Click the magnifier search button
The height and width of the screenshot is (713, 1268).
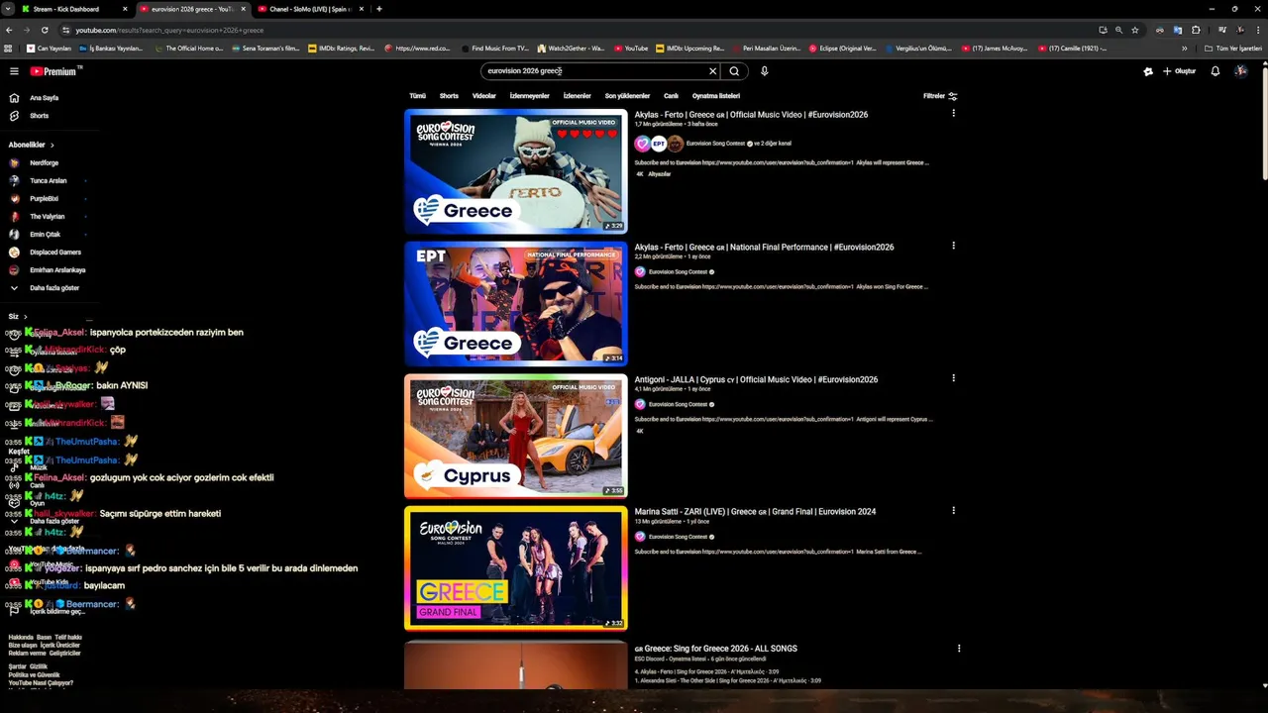[734, 71]
